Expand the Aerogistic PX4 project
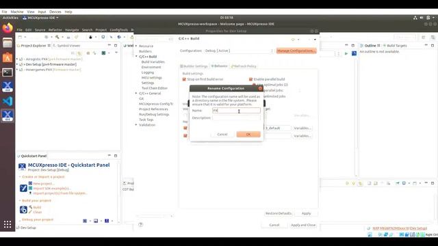 [17, 59]
